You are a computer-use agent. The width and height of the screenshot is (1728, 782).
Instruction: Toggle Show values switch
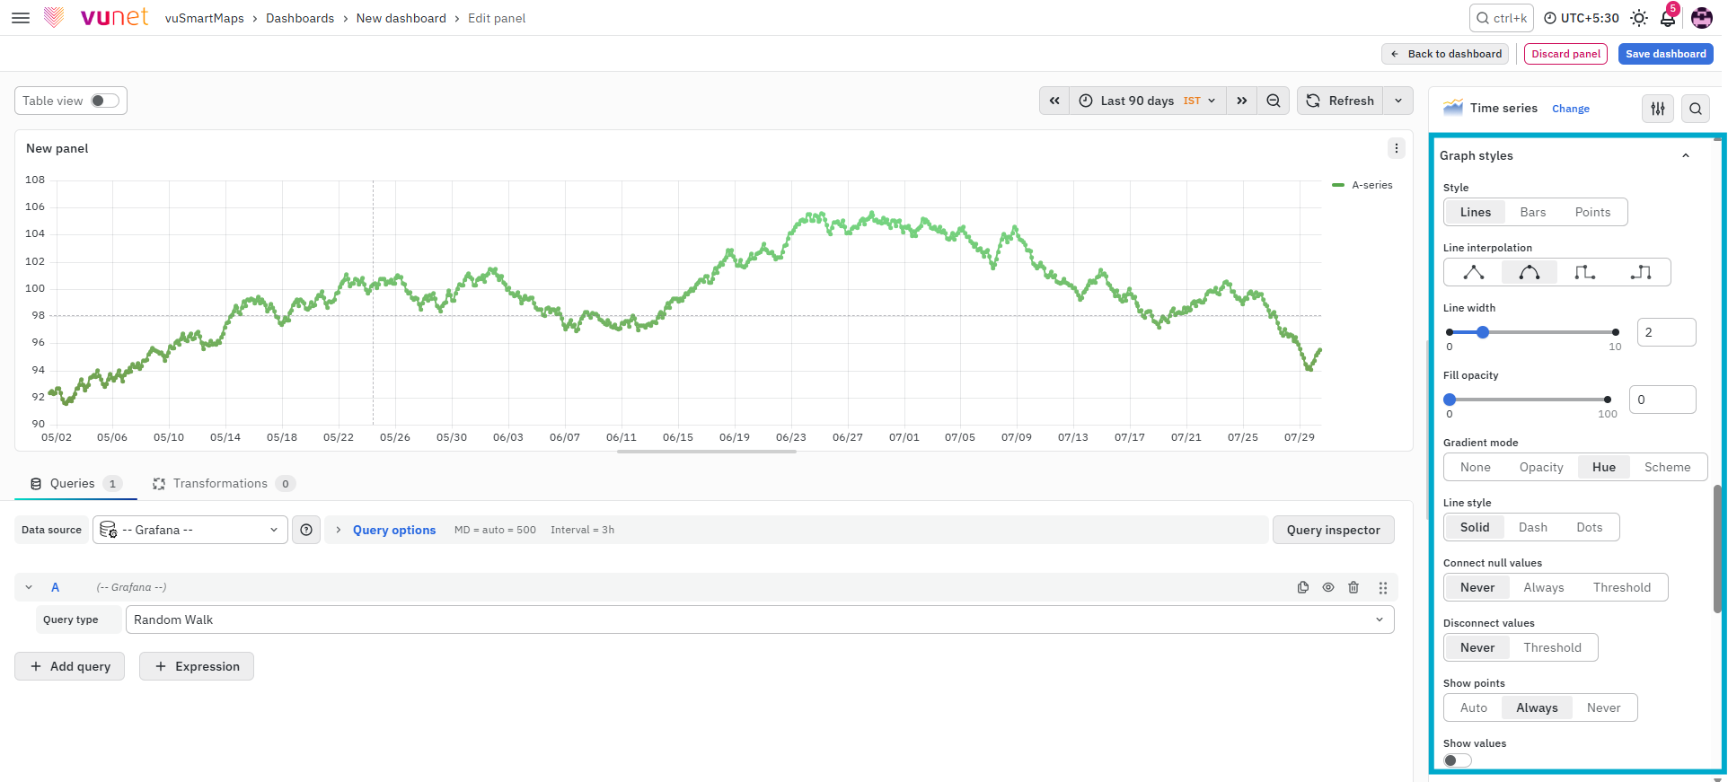(1458, 760)
